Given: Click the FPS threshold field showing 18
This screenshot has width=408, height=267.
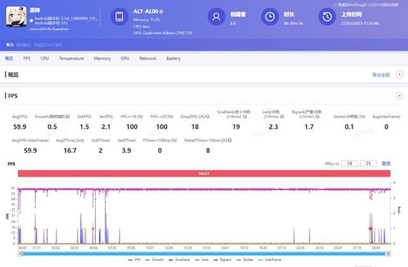Looking at the screenshot, I should [350, 164].
